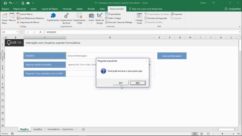Click Importar XML data

click(177, 14)
